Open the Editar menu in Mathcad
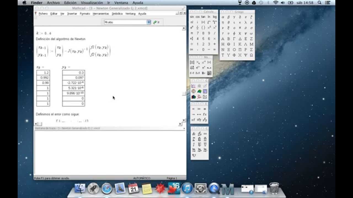 click(x=54, y=13)
